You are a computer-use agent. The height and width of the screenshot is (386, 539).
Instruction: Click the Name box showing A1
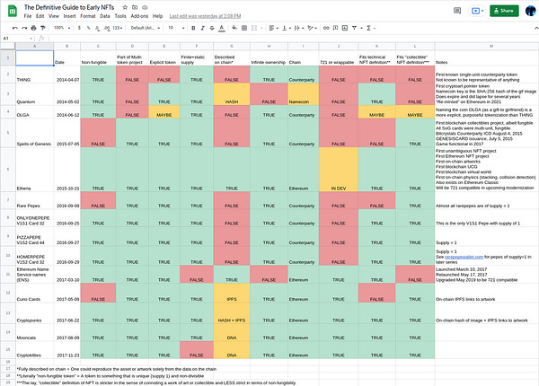coord(17,39)
